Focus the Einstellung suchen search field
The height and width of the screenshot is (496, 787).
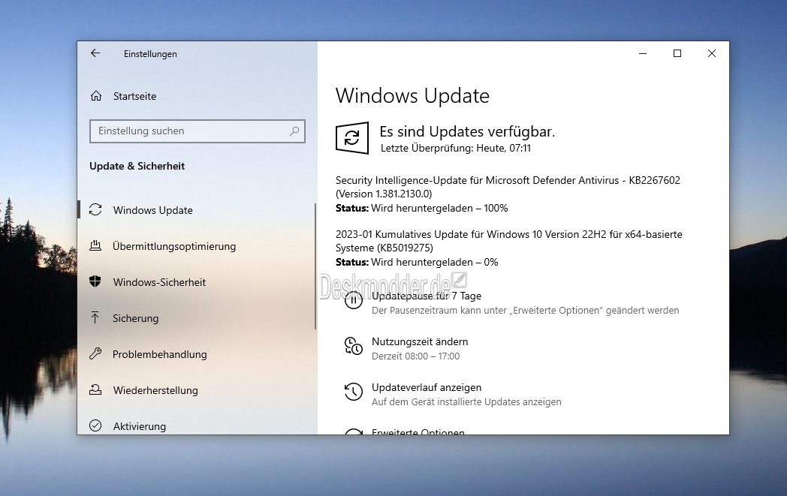(198, 131)
